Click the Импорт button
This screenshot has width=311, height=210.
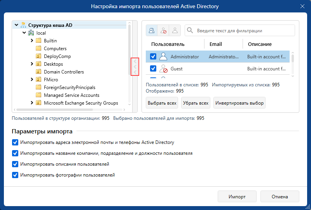(x=237, y=196)
